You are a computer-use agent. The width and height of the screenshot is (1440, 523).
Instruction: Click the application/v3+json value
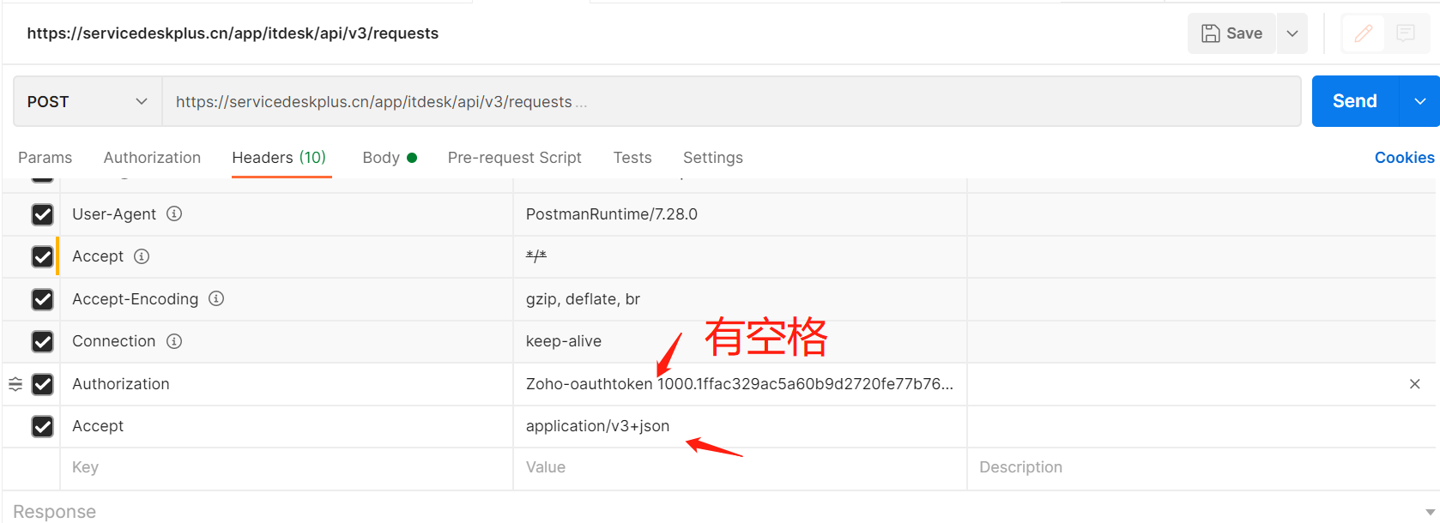click(x=597, y=426)
